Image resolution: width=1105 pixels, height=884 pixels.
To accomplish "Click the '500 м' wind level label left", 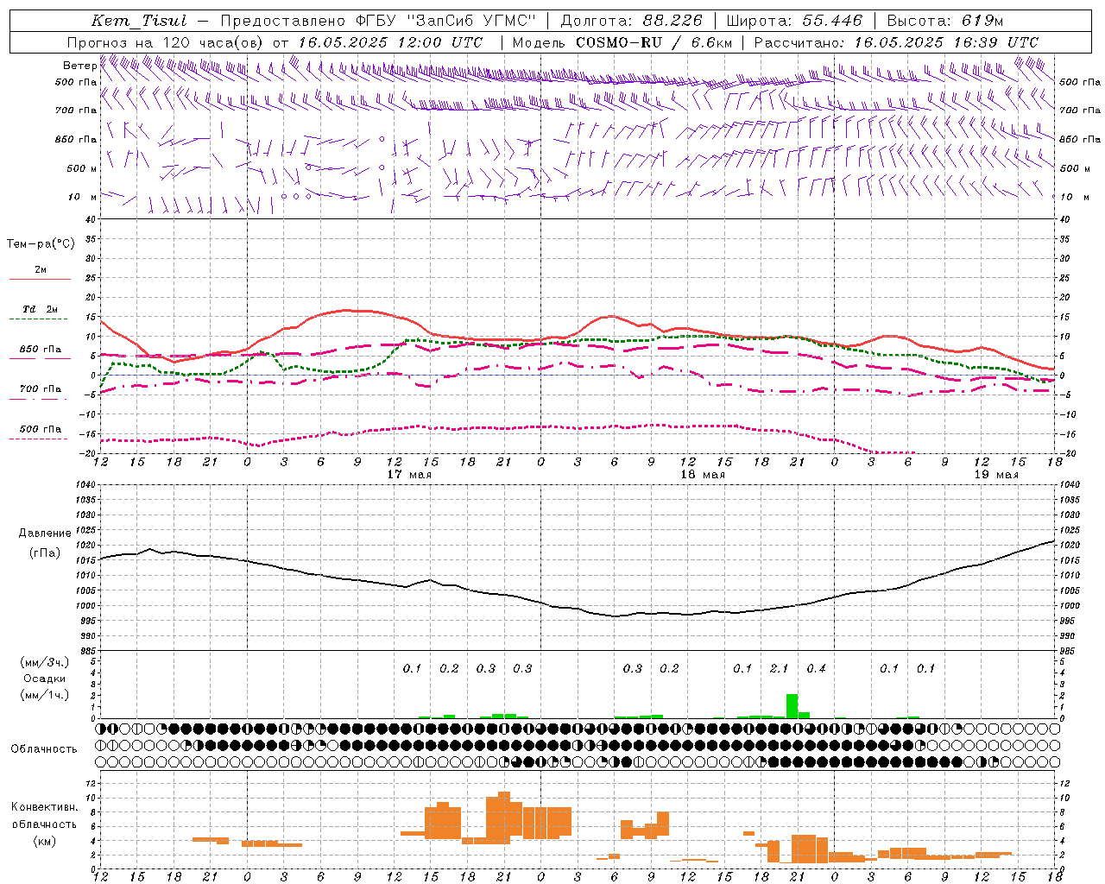I will pos(82,168).
